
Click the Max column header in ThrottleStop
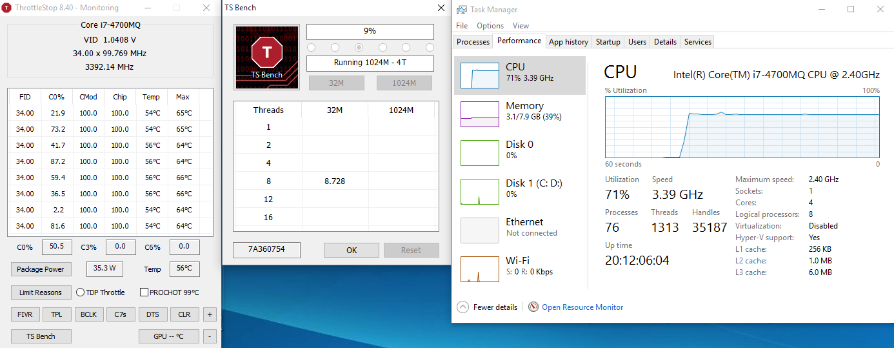183,97
